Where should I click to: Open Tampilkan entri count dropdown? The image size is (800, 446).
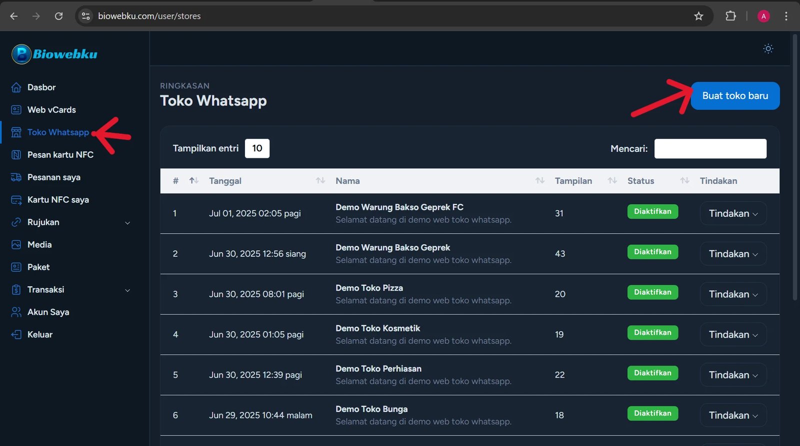click(257, 148)
